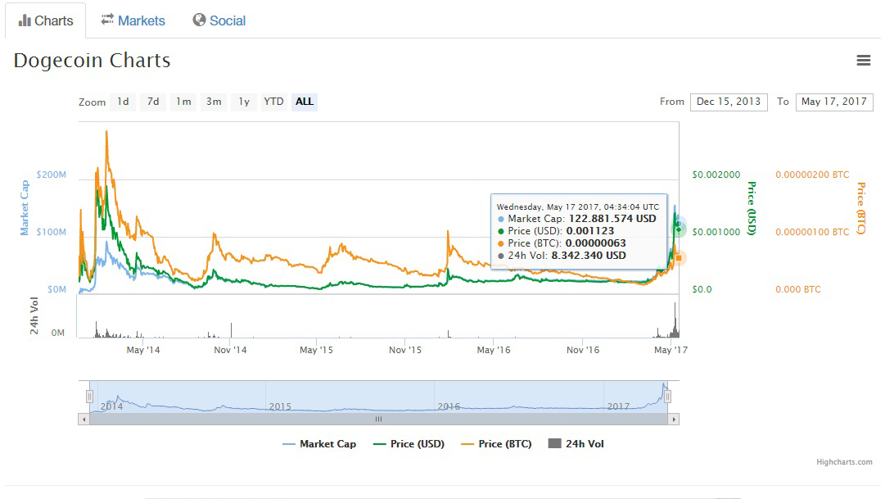Click the globe icon beside Social
This screenshot has height=499, width=885.
point(199,20)
